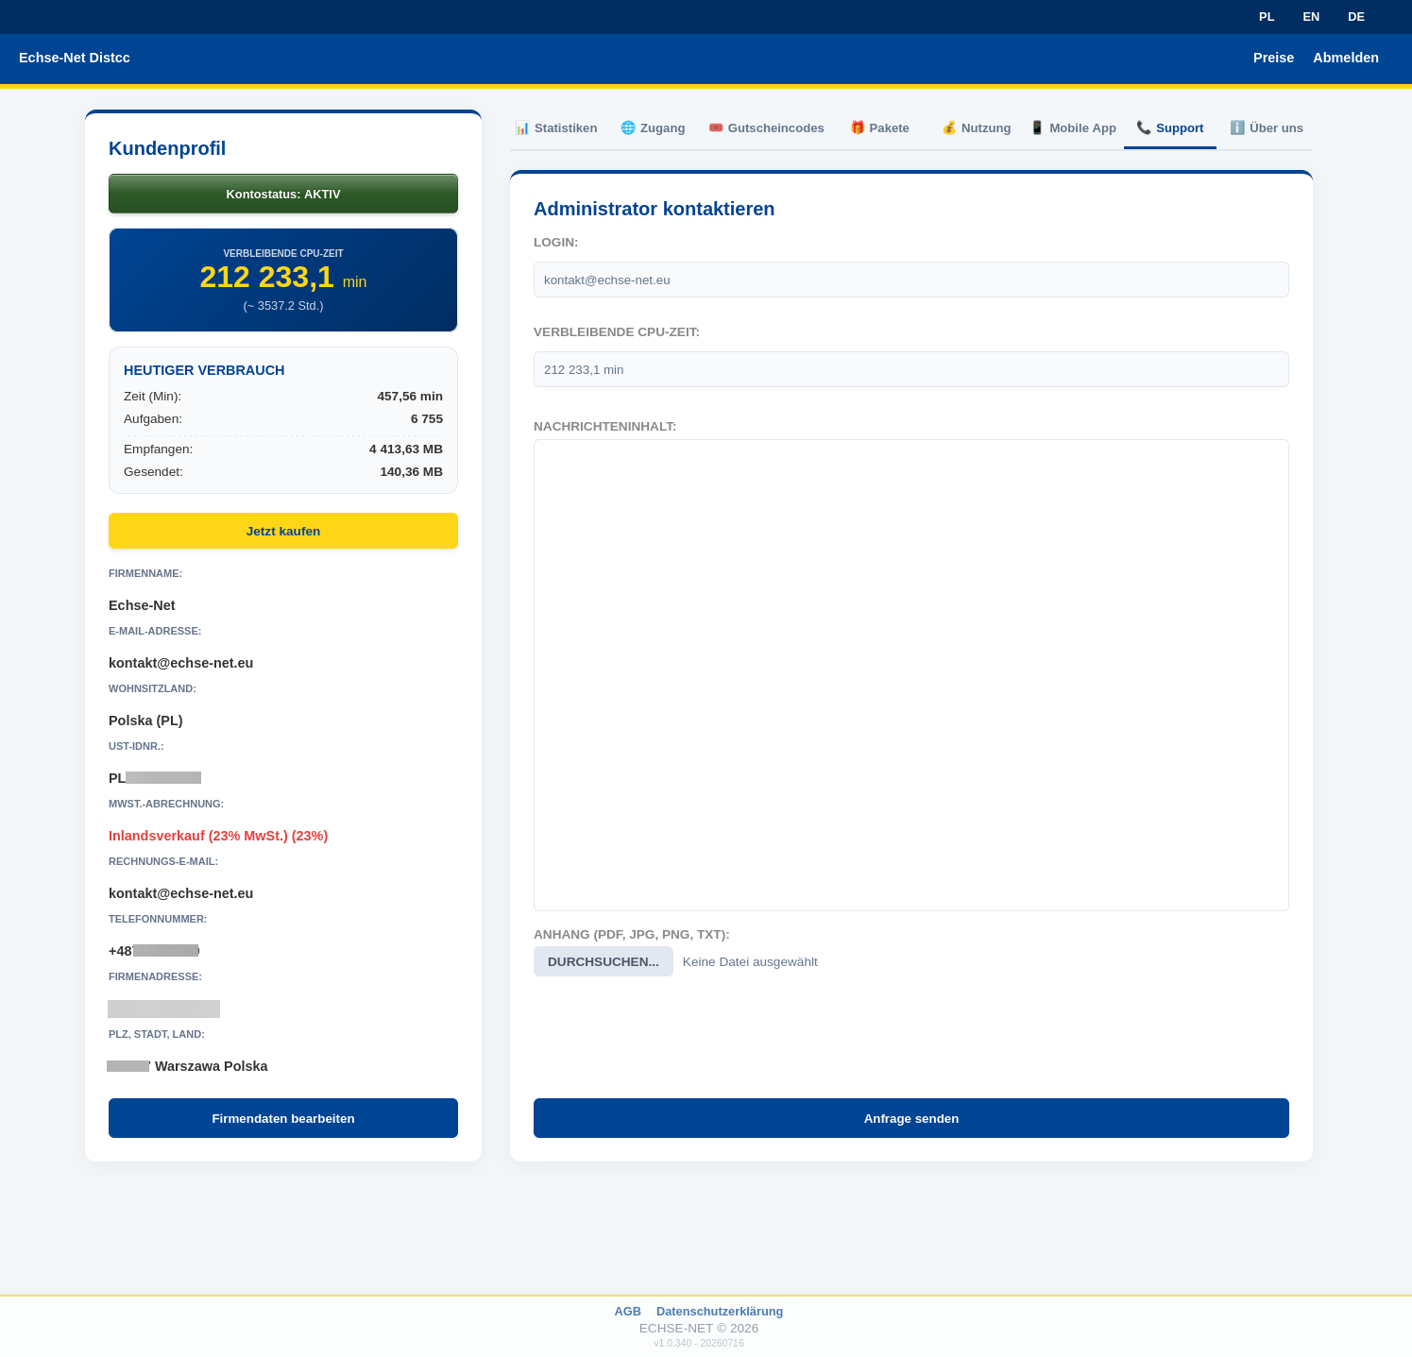This screenshot has width=1412, height=1357.
Task: Click into the Nachrichteninhalt text area
Action: coord(911,675)
